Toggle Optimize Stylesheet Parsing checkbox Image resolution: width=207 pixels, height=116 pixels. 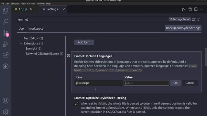76,104
